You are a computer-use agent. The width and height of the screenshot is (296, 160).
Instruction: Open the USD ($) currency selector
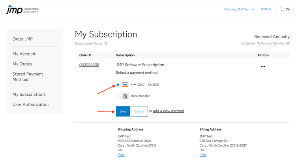[x=266, y=9]
